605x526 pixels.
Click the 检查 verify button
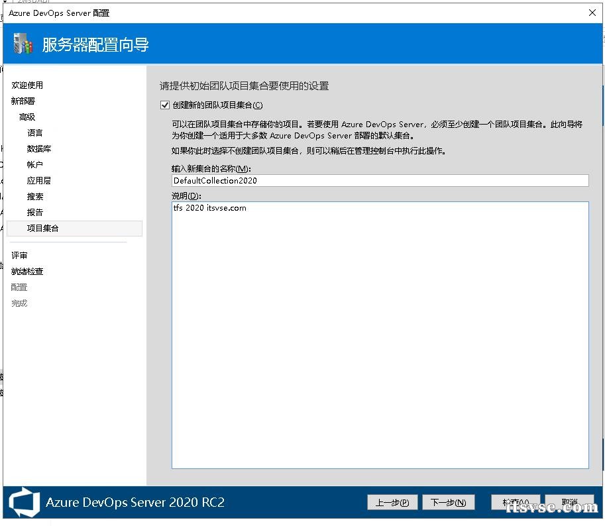point(516,502)
